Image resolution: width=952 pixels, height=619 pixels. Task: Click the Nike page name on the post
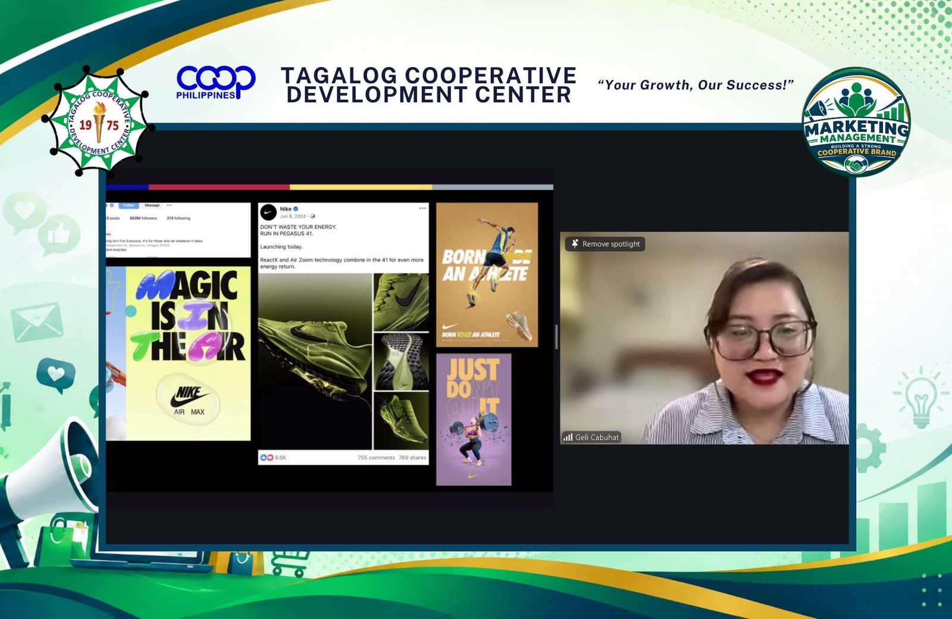[x=286, y=209]
